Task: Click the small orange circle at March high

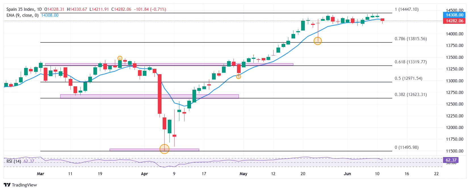Action: (x=120, y=58)
